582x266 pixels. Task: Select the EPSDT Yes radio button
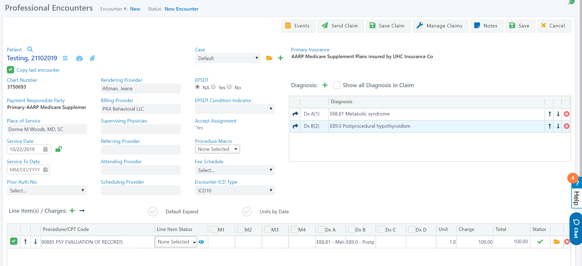[x=213, y=87]
